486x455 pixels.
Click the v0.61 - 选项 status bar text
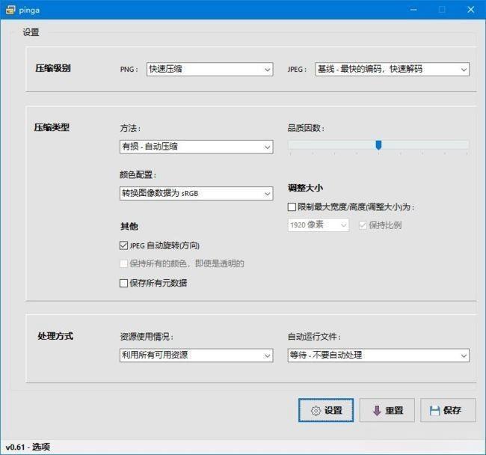(x=28, y=447)
